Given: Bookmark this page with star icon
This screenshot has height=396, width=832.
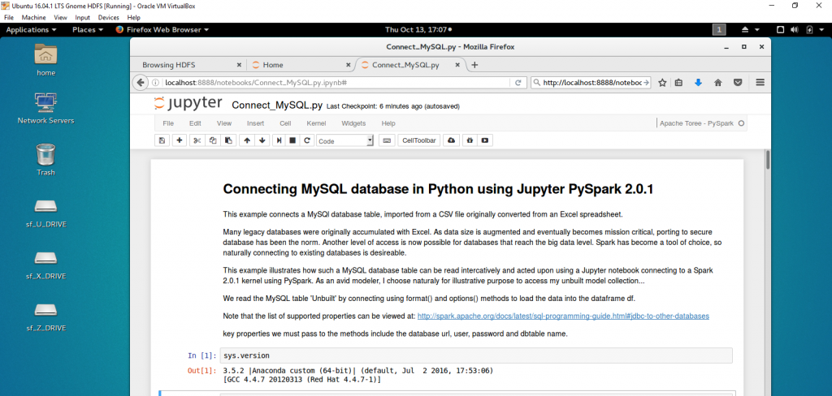Looking at the screenshot, I should click(662, 83).
